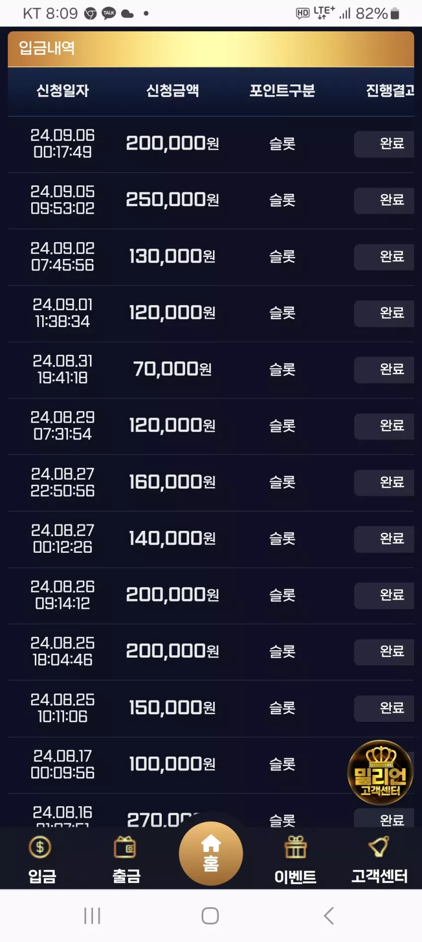Select the 130,000원 deposit row amount
The image size is (422, 942).
(x=172, y=257)
